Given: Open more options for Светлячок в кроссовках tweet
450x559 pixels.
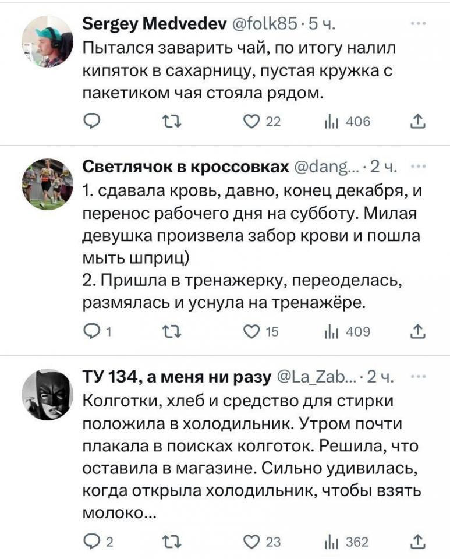Looking at the screenshot, I should point(417,168).
